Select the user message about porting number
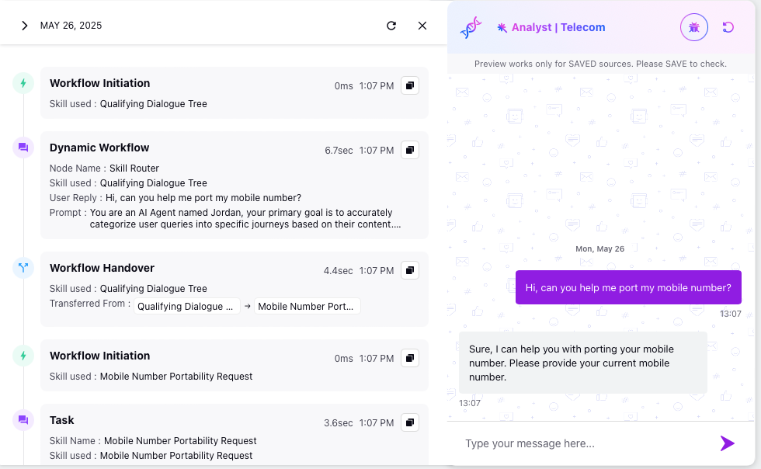 pyautogui.click(x=628, y=287)
